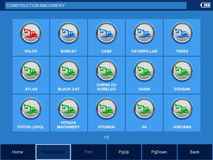213x160 pixels.
Task: Return with the Back button
Action: pos(195,152)
